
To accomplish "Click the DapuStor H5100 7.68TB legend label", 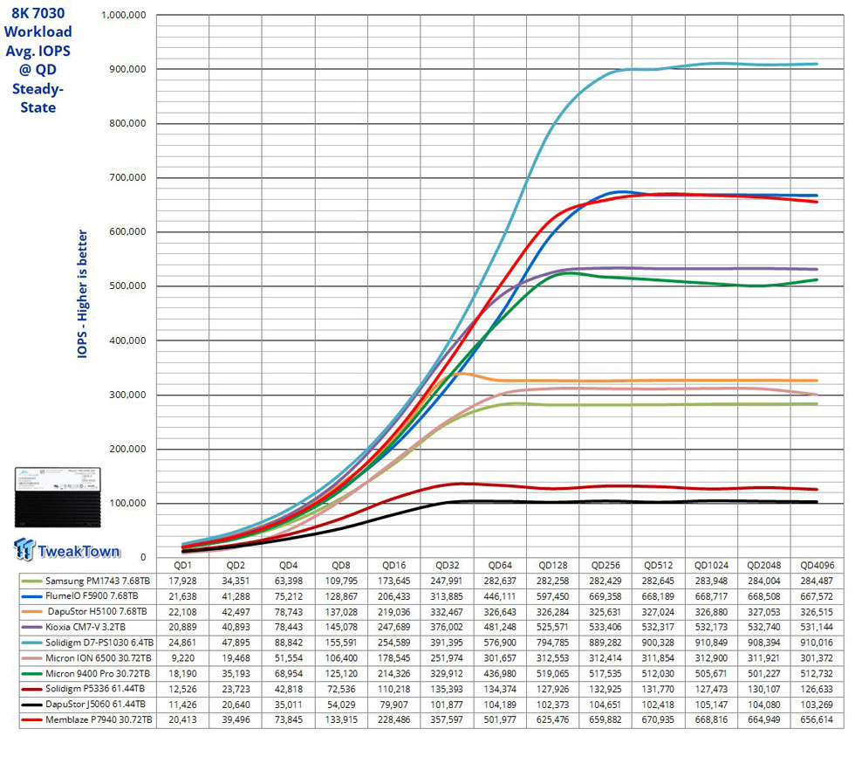I will 97,612.
